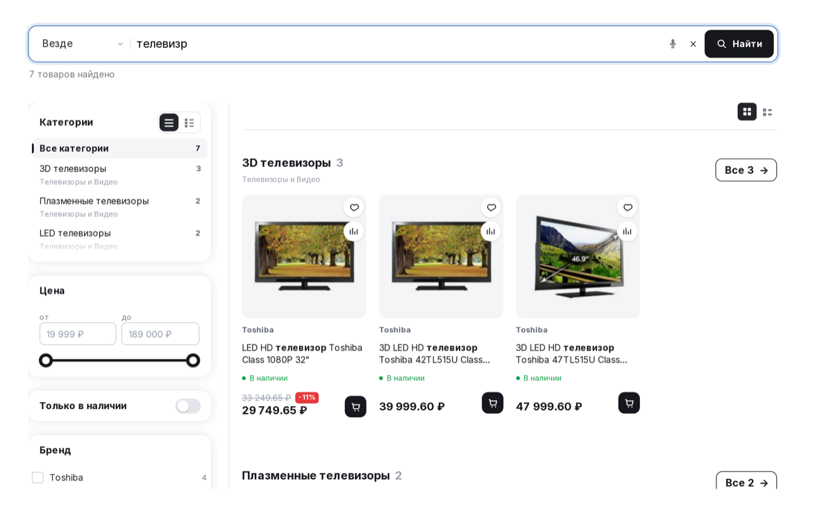Open LED HD телевизор Toshiba Class 1080P title
Image resolution: width=833 pixels, height=517 pixels.
[302, 353]
